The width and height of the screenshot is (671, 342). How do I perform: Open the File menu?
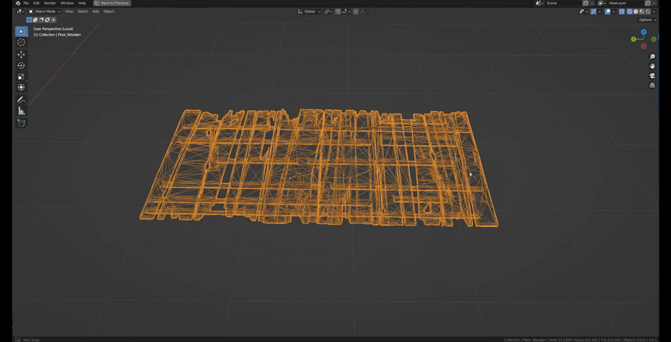coord(25,3)
